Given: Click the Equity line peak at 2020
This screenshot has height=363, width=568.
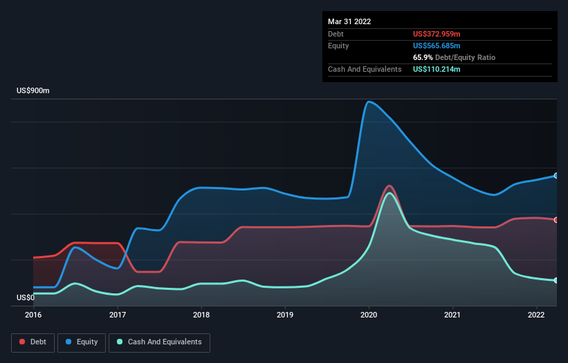Looking at the screenshot, I should pyautogui.click(x=369, y=102).
